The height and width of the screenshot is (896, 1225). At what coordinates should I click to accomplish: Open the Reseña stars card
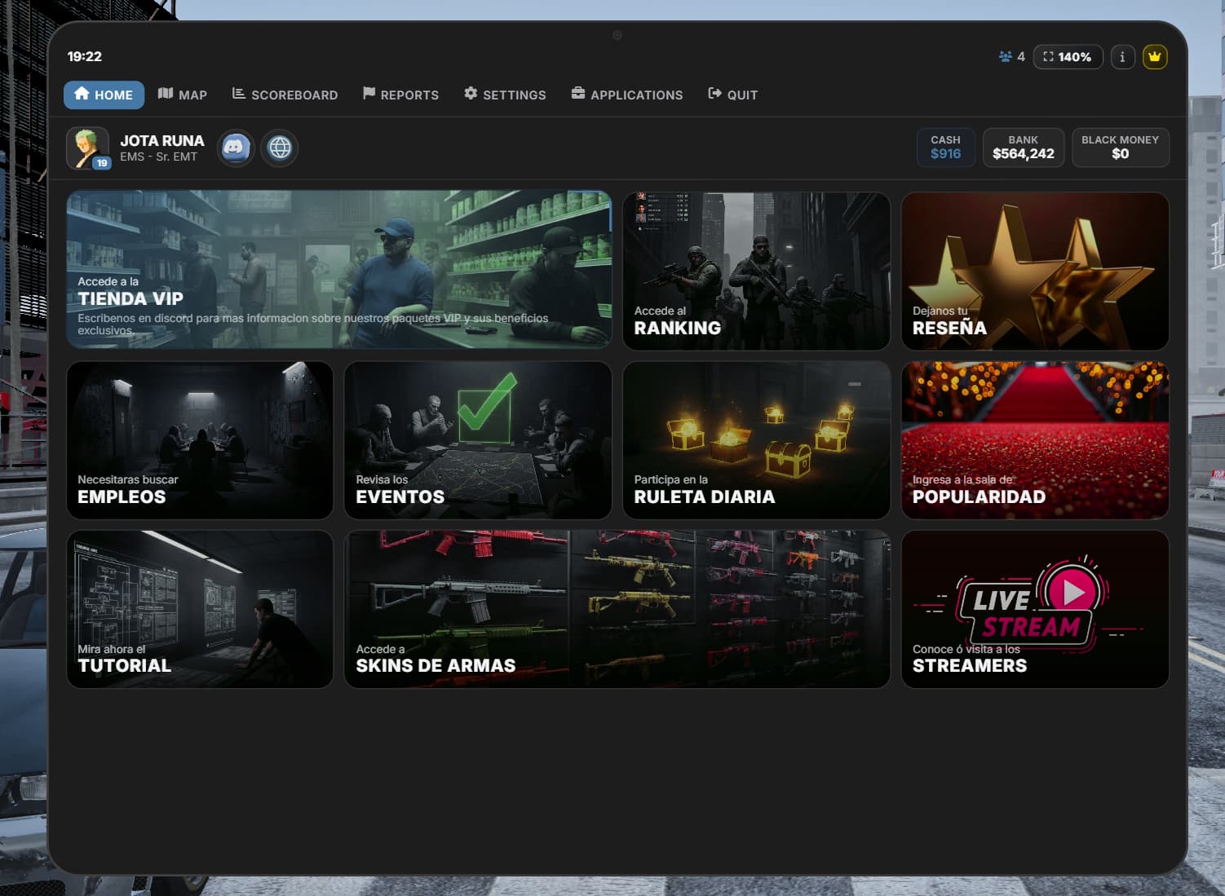point(1035,271)
